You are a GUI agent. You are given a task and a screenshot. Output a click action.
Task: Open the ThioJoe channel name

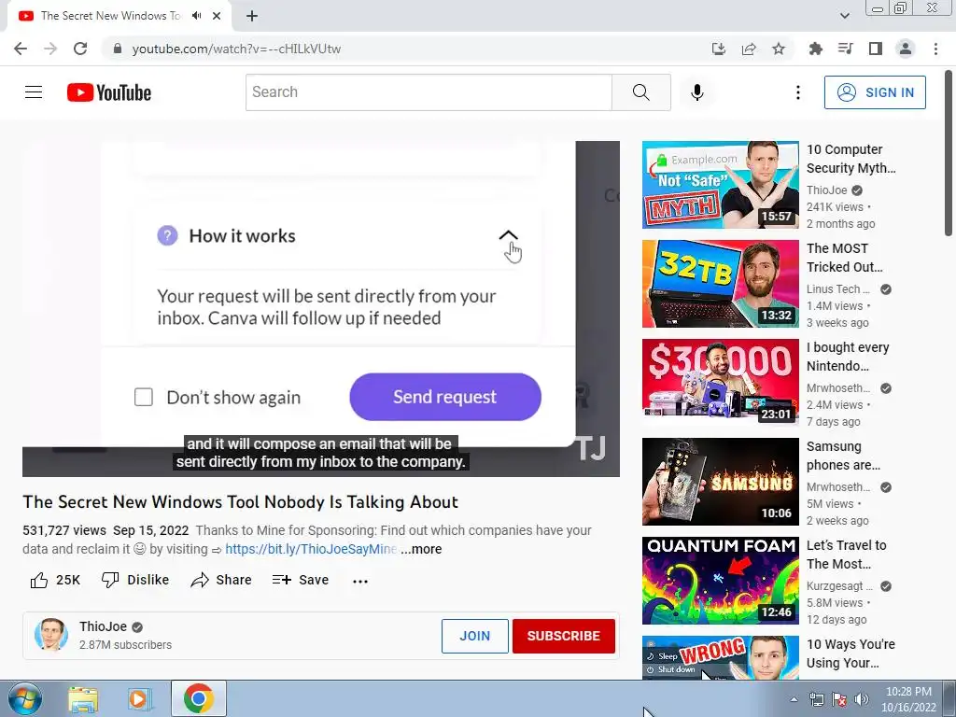pyautogui.click(x=103, y=626)
